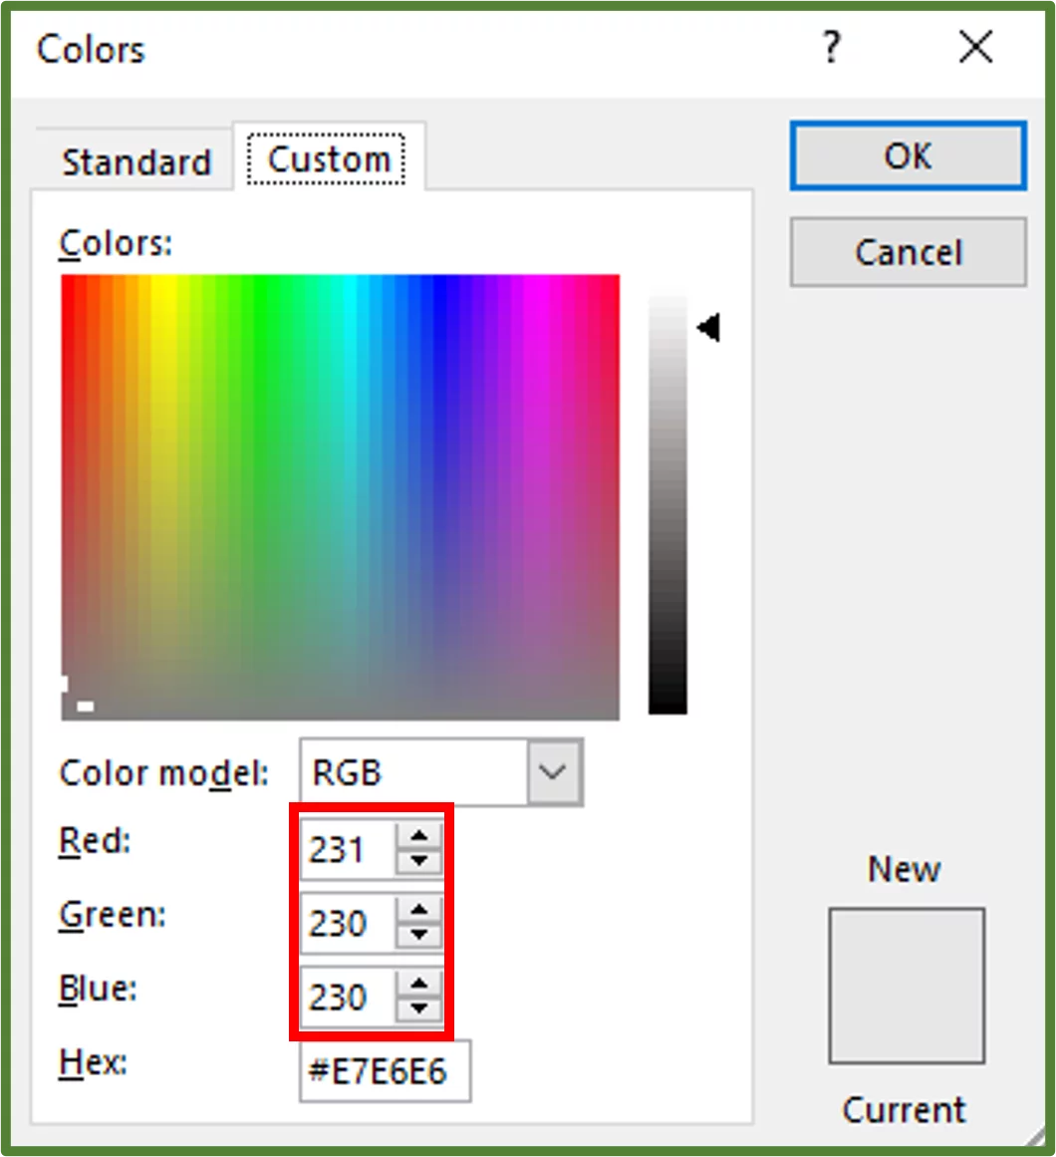Close the Colors dialog
Screen dimensions: 1056x1157
[975, 48]
